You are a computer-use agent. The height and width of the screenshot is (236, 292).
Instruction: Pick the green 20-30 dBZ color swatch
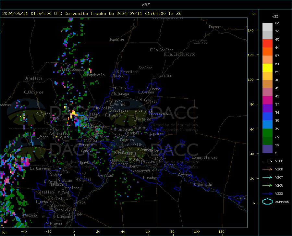pyautogui.click(x=267, y=133)
